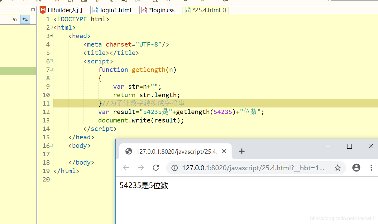Collapse all items in project panel
378x224 pixels.
15,20
